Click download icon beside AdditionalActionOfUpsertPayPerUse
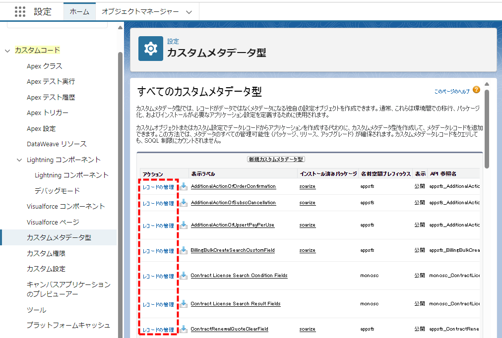This screenshot has height=338, width=502. click(184, 225)
